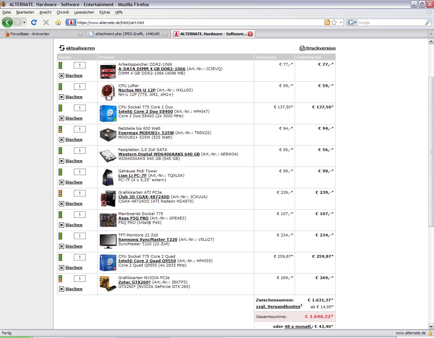Open the Club 3D CGAX-48724DD product link
The image size is (434, 338).
pyautogui.click(x=144, y=197)
